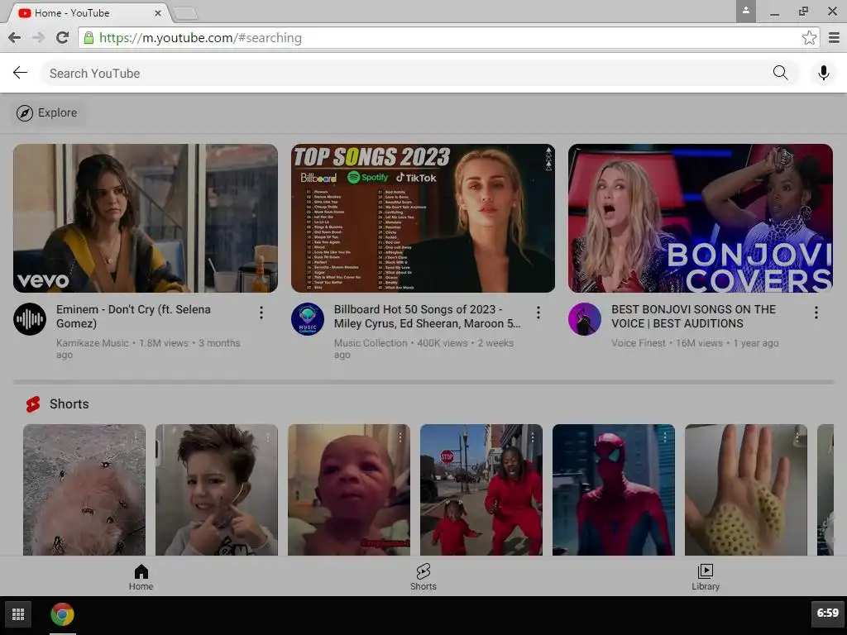Click the red Shorts logo icon

click(33, 403)
